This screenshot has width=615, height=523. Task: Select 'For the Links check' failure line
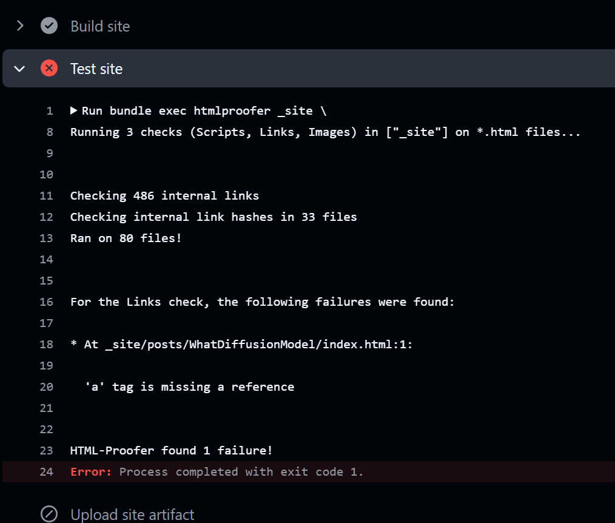[263, 302]
